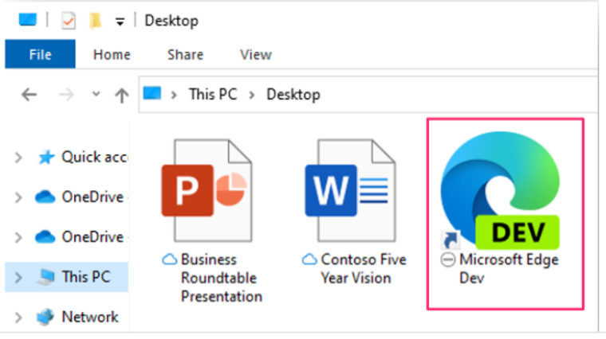Viewport: 606px width, 339px height.
Task: Open the Share ribbon tab
Action: [185, 55]
